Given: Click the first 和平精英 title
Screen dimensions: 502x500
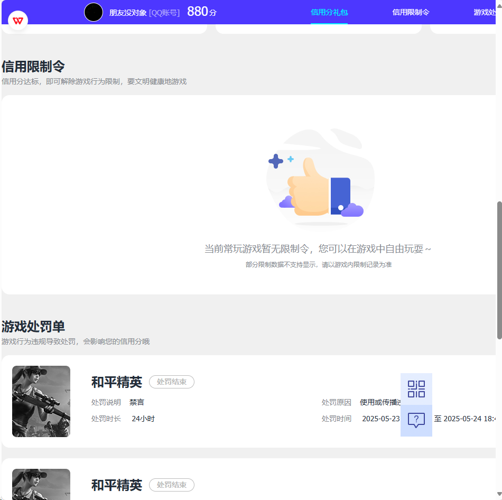Looking at the screenshot, I should click(x=117, y=382).
